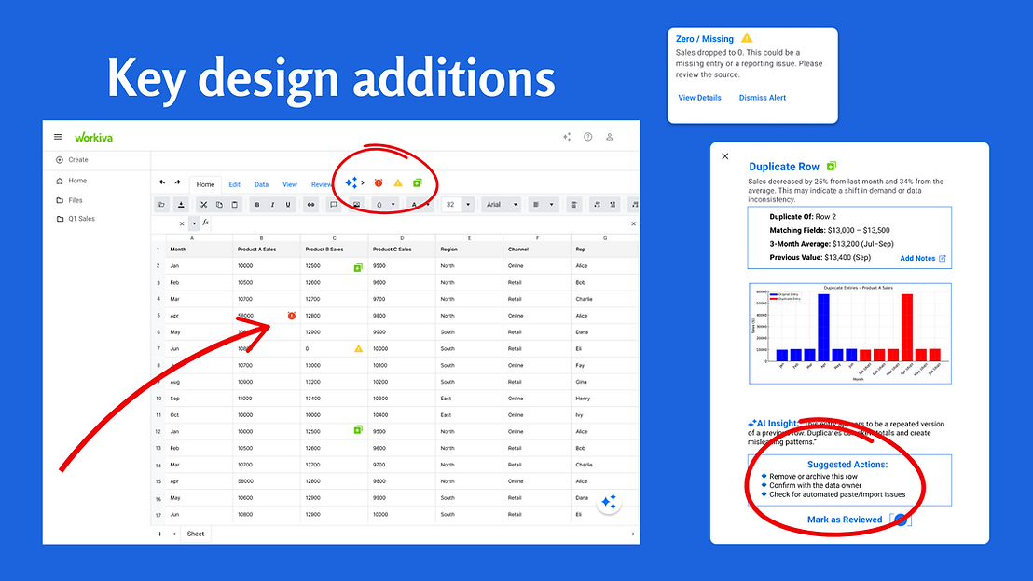
Task: Click the yellow warning triangle in the ribbon
Action: pos(398,182)
